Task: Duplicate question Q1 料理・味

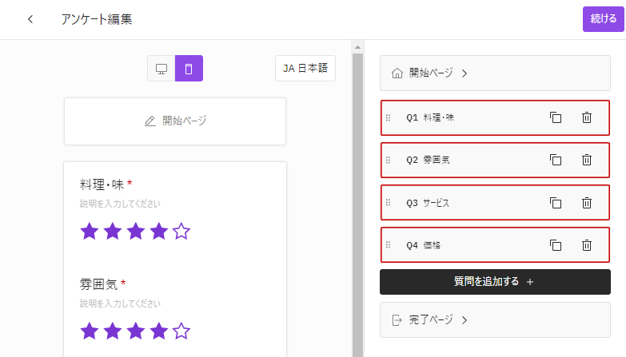Action: (556, 117)
